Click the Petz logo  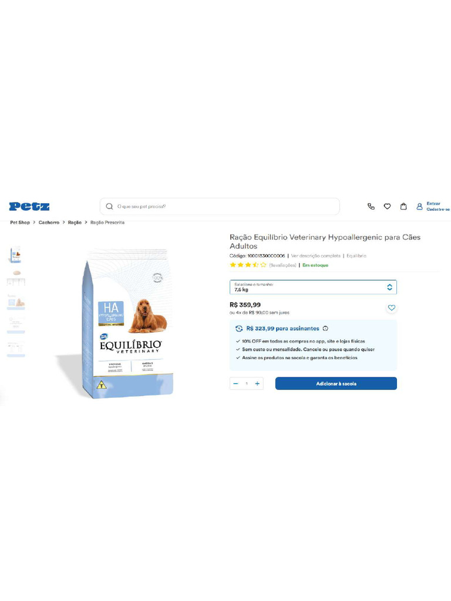(29, 206)
